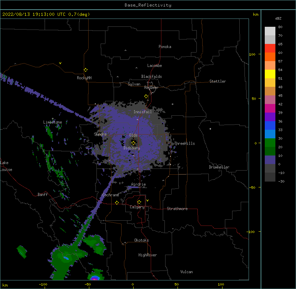The height and width of the screenshot is (289, 296).
Task: Click the Cochrane town label
Action: coord(111,195)
